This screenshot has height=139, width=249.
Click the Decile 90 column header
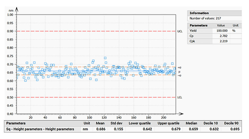click(231, 123)
